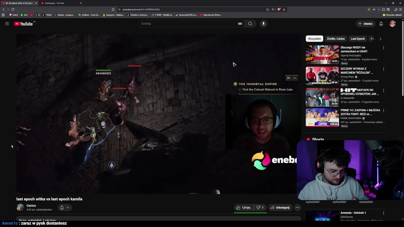Open the YouTube guide hamburger menu

point(7,24)
